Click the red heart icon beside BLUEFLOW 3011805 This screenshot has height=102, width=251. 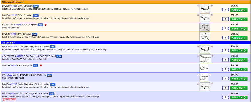45,25
